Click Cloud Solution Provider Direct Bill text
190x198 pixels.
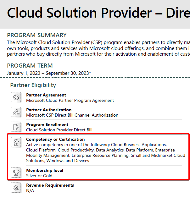[x=59, y=130]
